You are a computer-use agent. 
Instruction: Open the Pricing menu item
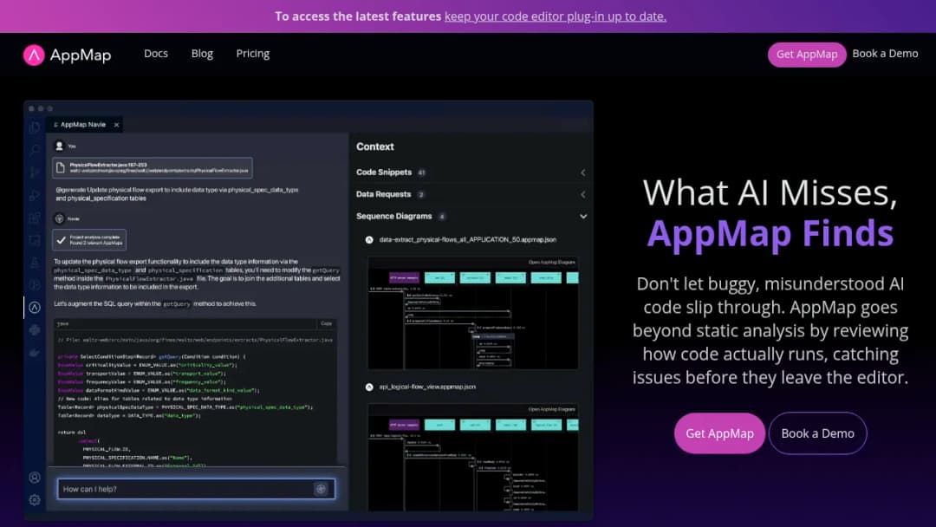[252, 53]
